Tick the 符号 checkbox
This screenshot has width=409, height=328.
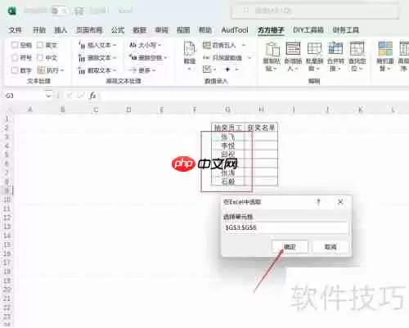(x=15, y=57)
